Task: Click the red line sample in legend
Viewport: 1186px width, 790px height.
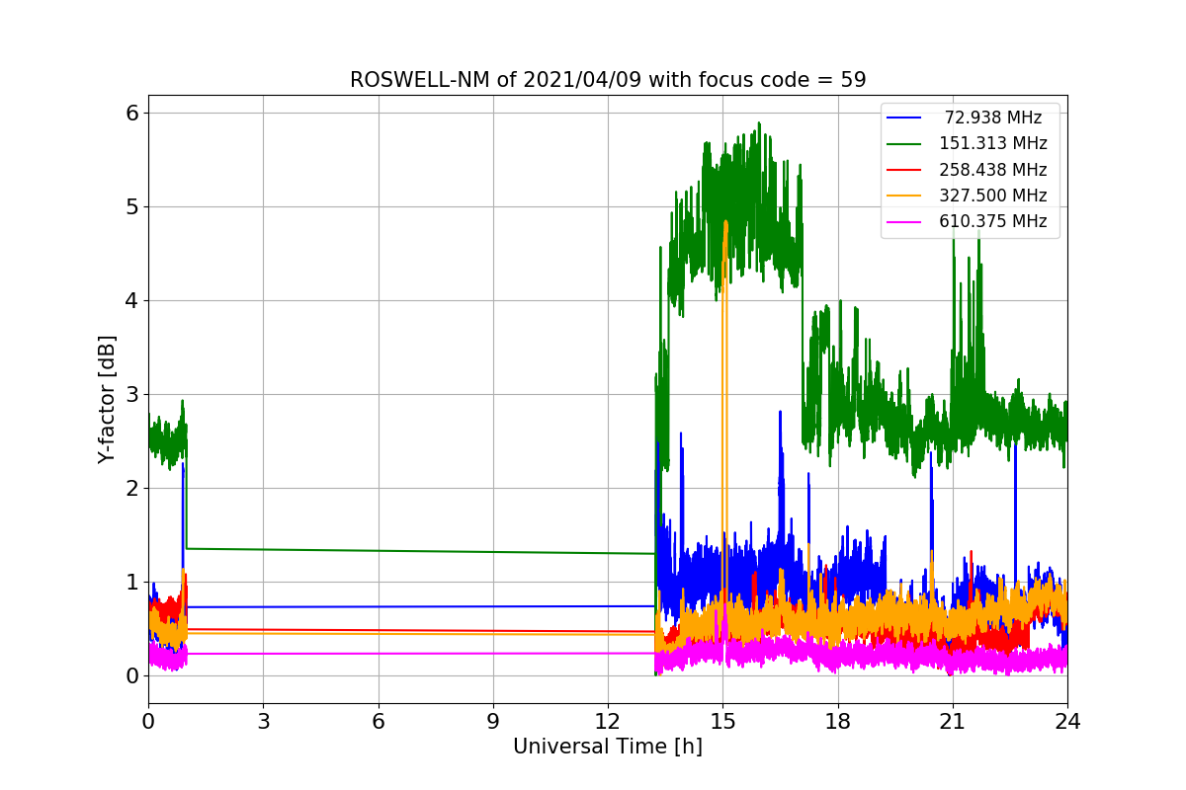Action: [x=904, y=170]
